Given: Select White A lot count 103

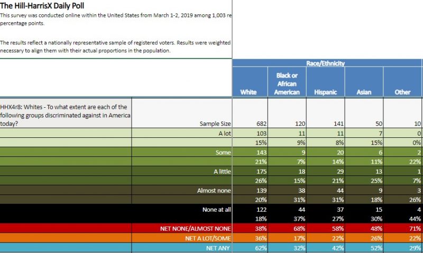Looking at the screenshot, I should coord(261,134).
